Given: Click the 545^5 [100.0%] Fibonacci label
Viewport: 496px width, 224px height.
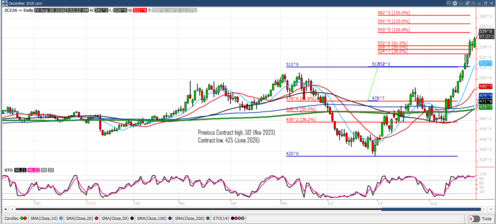Looking at the screenshot, I should point(394,30).
